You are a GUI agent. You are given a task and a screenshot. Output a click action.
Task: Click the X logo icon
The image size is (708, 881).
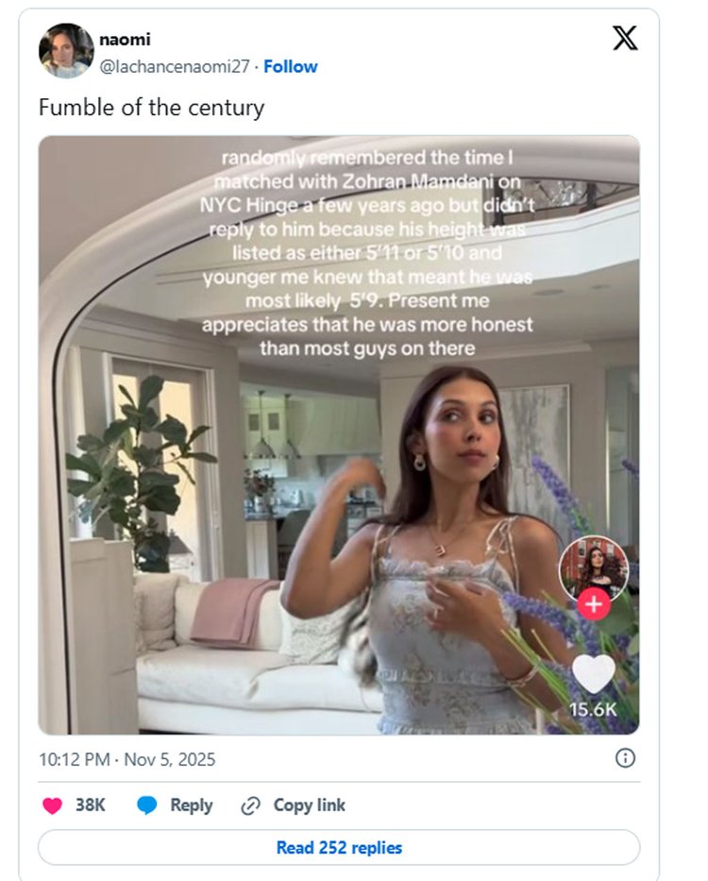(x=625, y=38)
